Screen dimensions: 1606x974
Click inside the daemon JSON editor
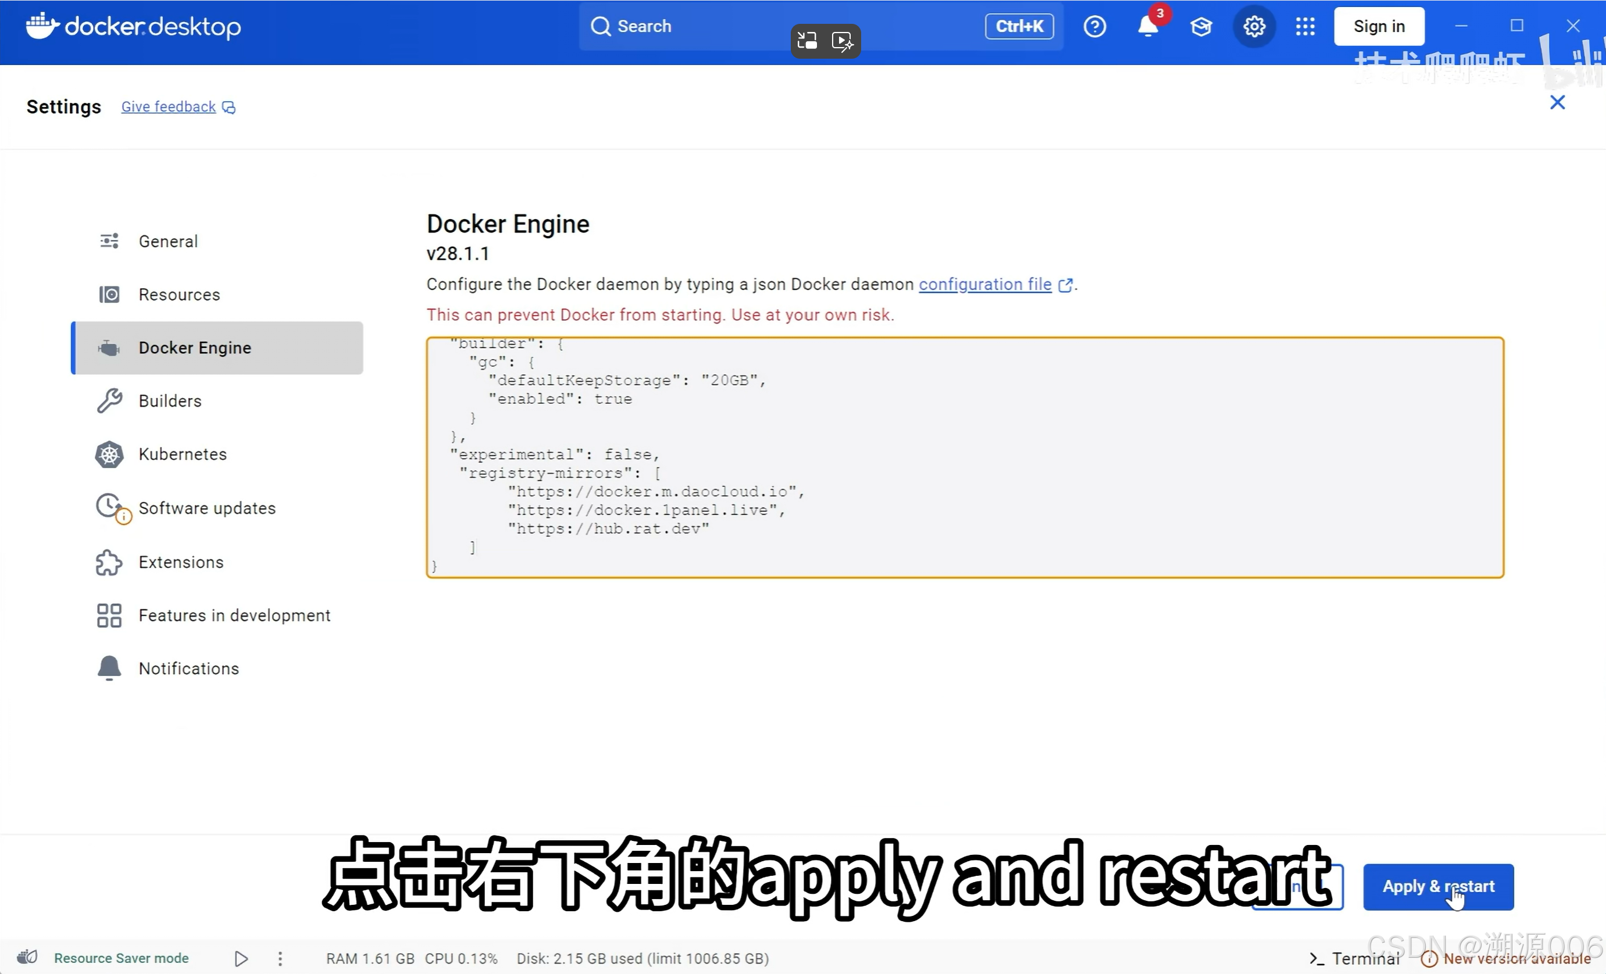(965, 457)
